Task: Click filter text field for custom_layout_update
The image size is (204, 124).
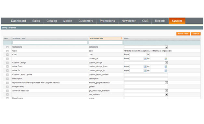Action: [146, 75]
